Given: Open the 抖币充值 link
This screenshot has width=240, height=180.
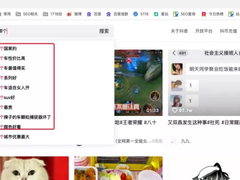Looking at the screenshot, I should (x=228, y=31).
